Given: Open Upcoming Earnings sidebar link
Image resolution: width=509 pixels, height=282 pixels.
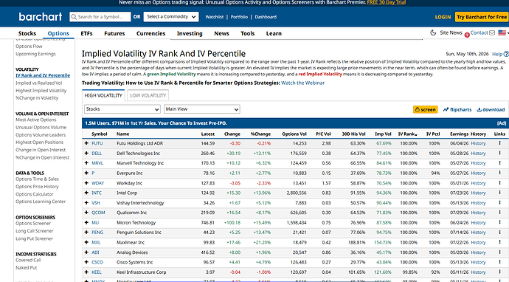Looking at the screenshot, I should point(35,54).
